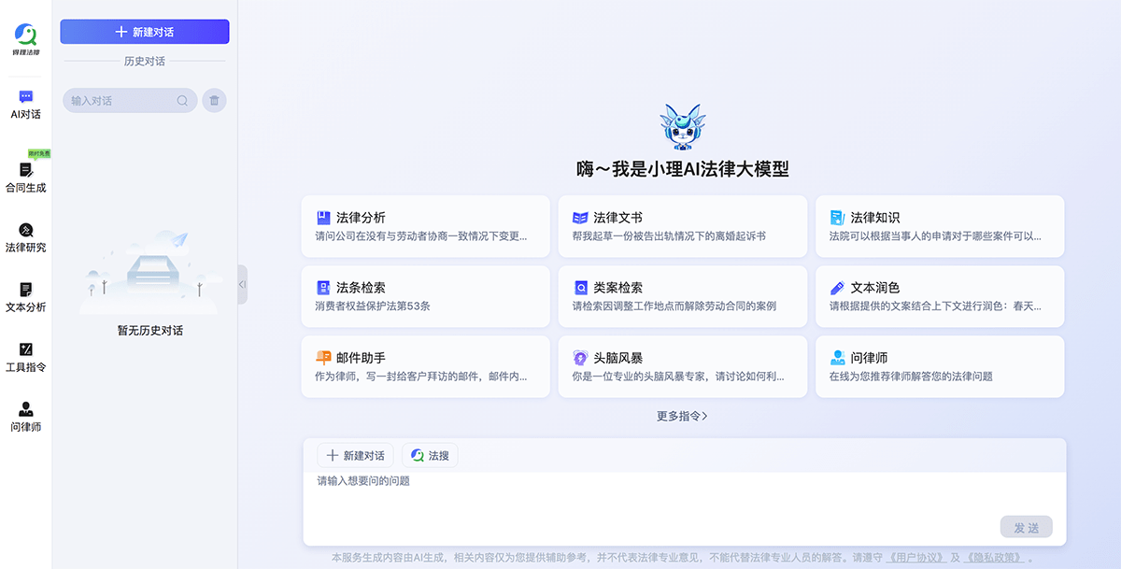Expand 更多指令 to see more commands
The width and height of the screenshot is (1121, 569).
[681, 416]
